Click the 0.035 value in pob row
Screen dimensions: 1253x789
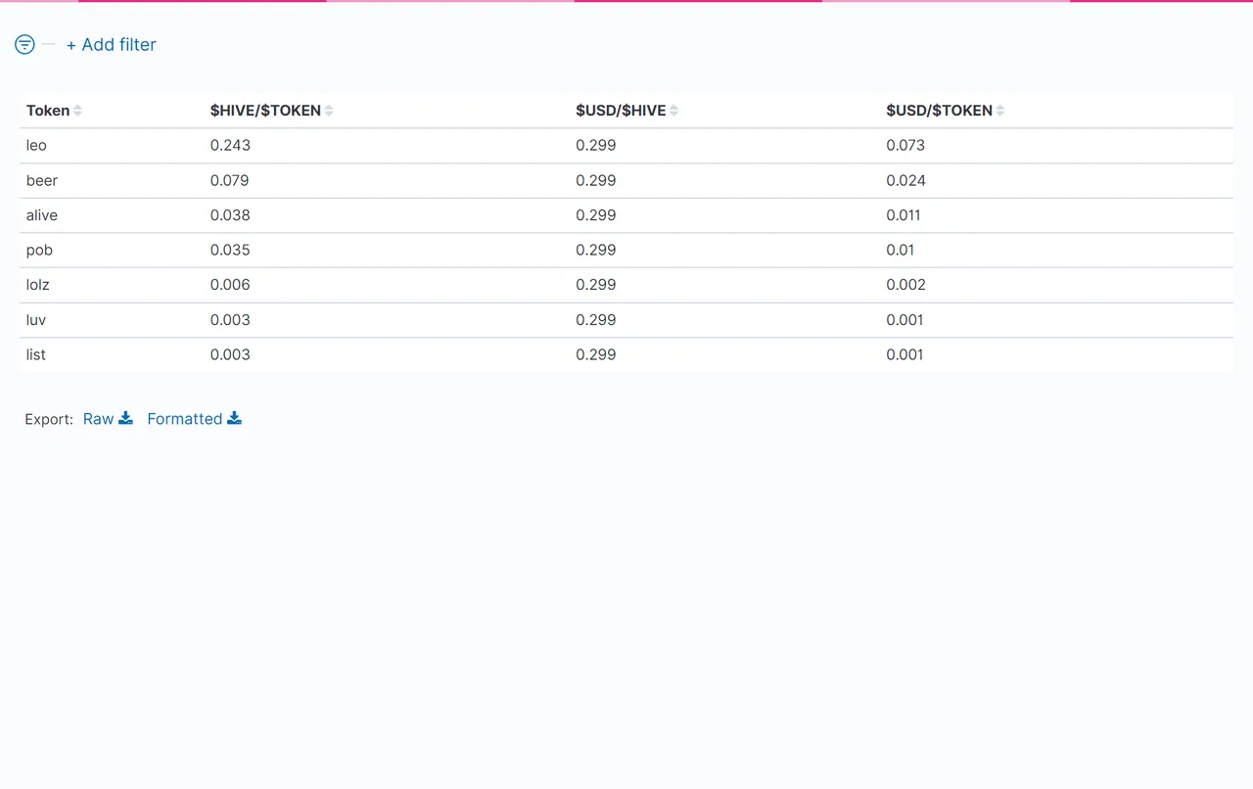tap(230, 251)
